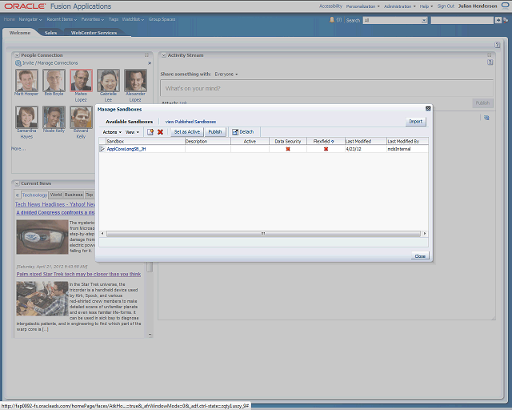Click the Publish button
The width and height of the screenshot is (512, 410).
[215, 132]
